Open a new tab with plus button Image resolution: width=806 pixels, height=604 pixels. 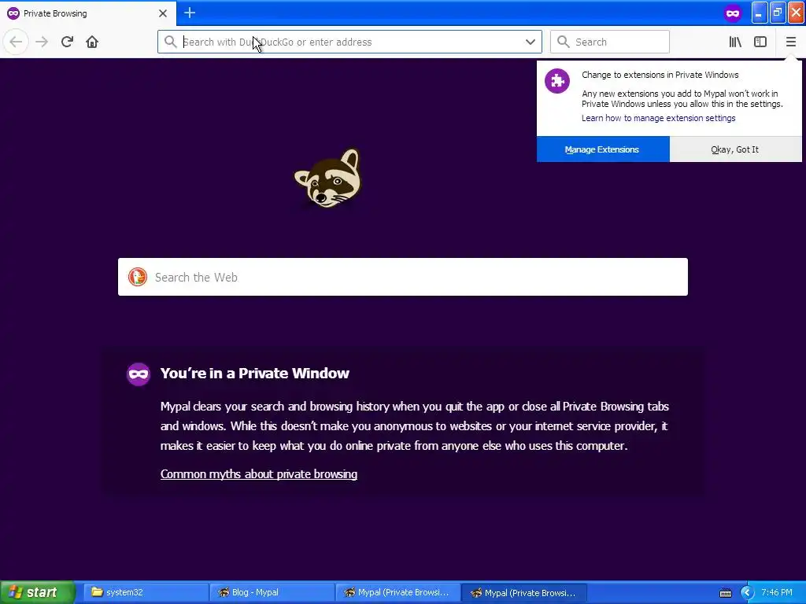pyautogui.click(x=189, y=13)
